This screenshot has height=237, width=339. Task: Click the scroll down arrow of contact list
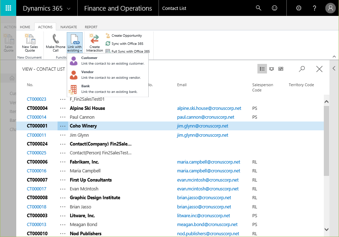[326, 229]
